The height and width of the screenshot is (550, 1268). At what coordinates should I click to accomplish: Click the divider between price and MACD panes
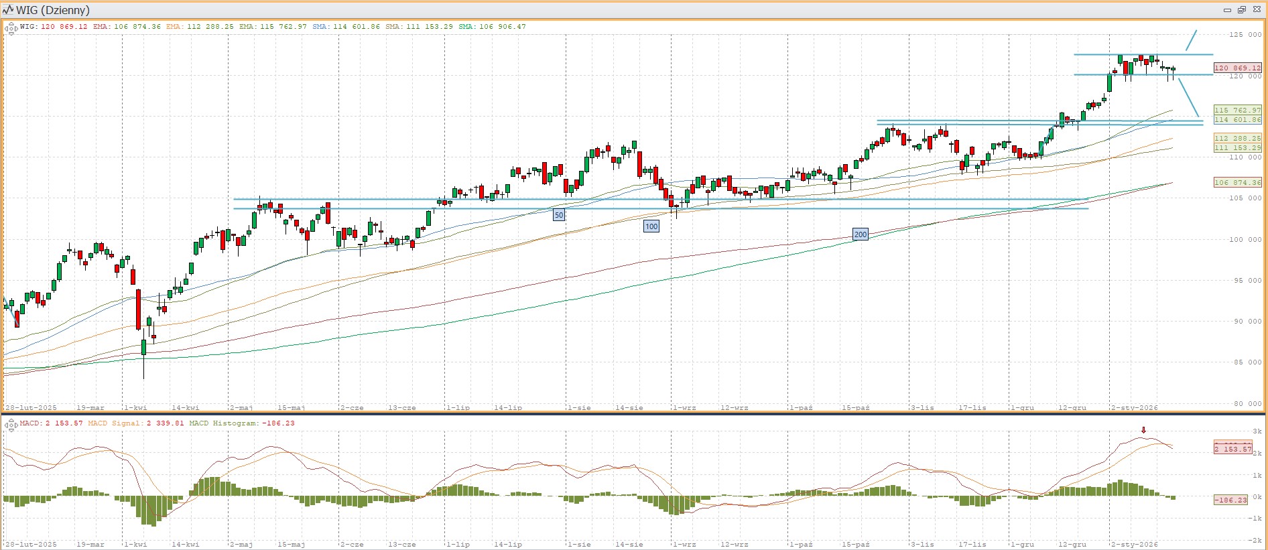point(634,414)
